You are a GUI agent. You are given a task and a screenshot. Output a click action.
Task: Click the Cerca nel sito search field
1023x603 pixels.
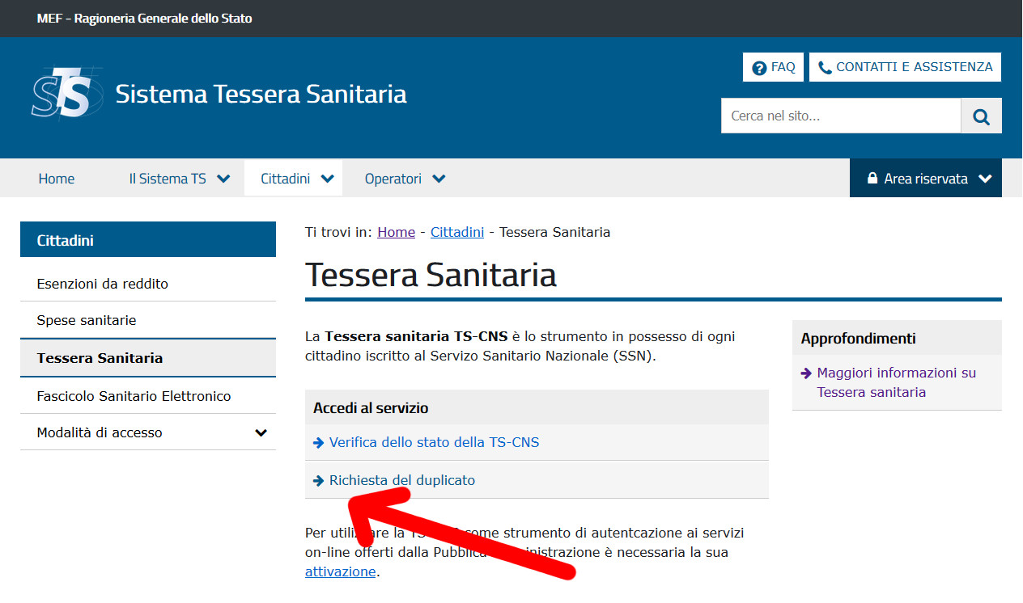[x=840, y=116]
